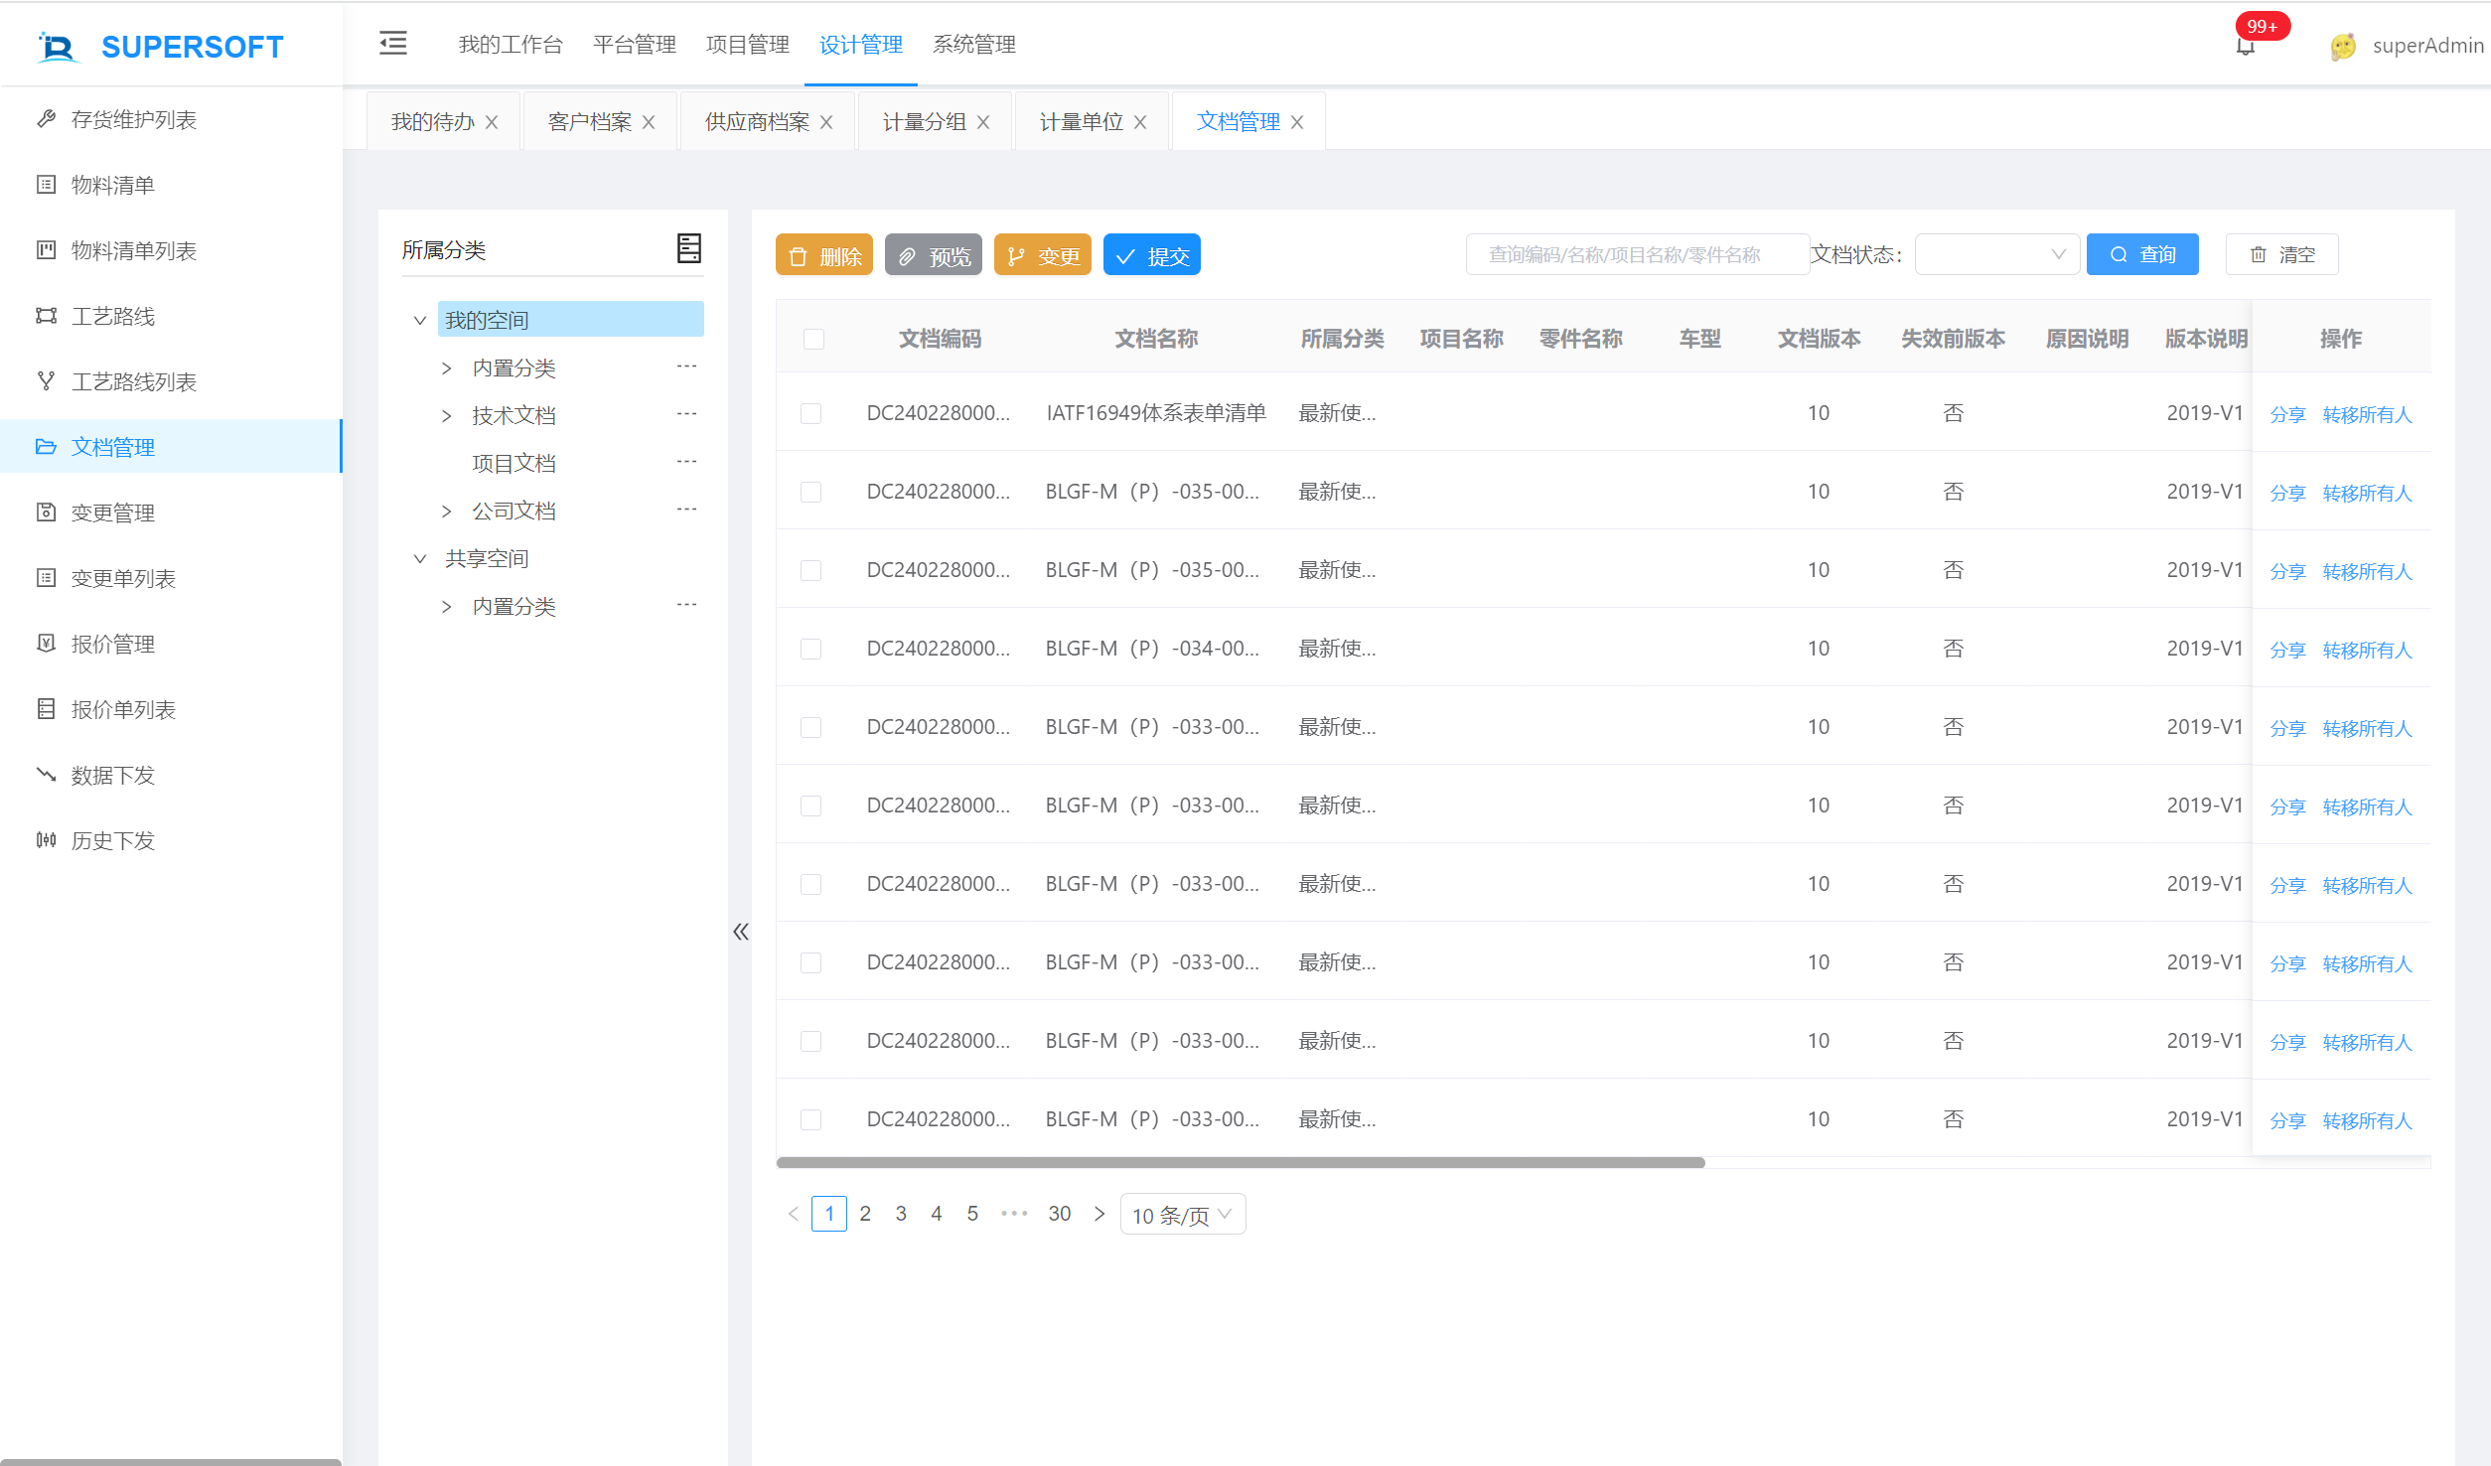Open 变更管理 in the sidebar
2491x1466 pixels.
point(171,513)
